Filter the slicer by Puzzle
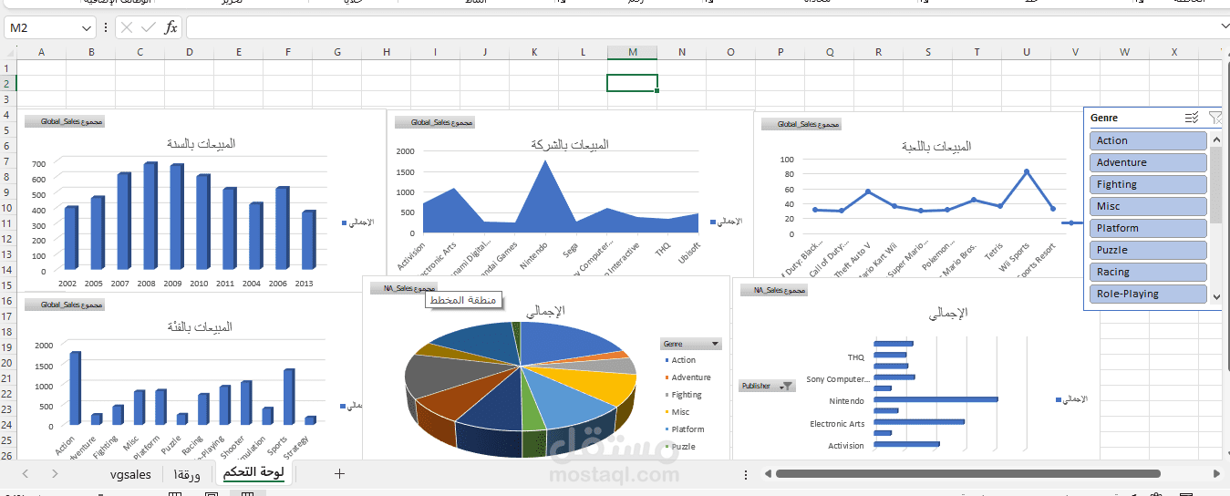The image size is (1230, 496). 1148,250
